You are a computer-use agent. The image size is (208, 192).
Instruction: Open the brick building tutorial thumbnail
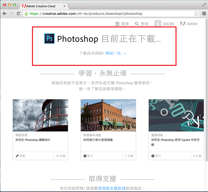click(108, 115)
